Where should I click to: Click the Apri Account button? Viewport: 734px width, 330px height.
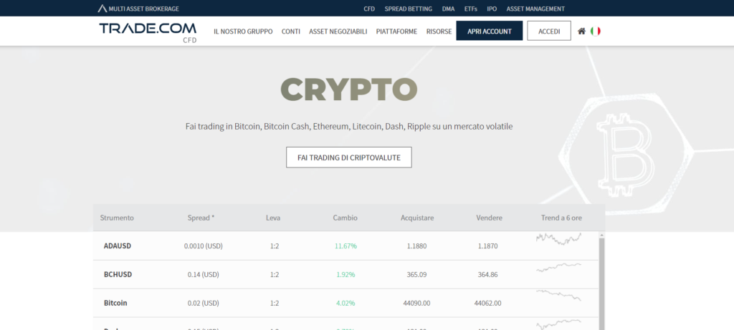pos(489,31)
